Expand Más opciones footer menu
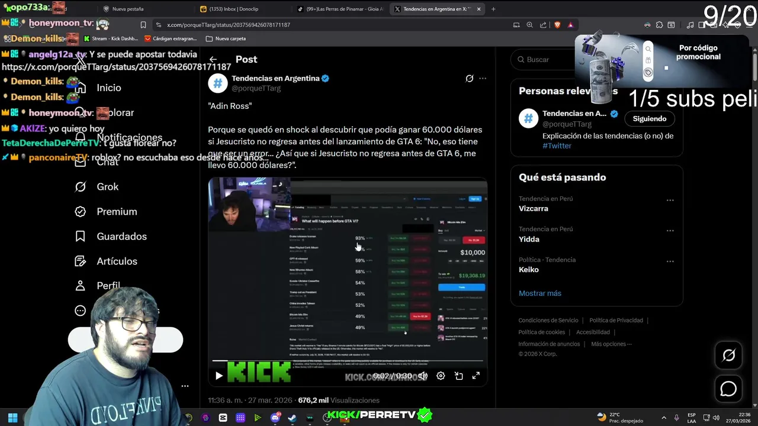This screenshot has width=758, height=426. click(x=611, y=344)
